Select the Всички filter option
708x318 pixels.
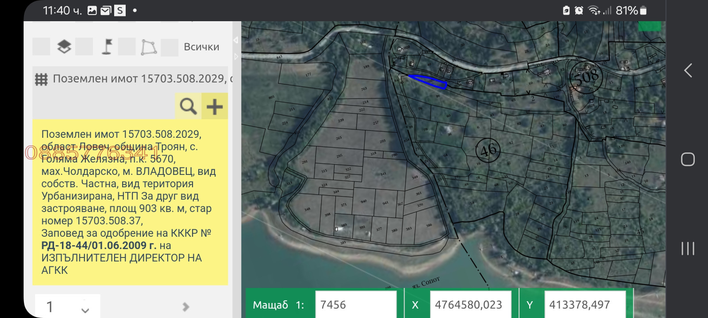click(201, 47)
